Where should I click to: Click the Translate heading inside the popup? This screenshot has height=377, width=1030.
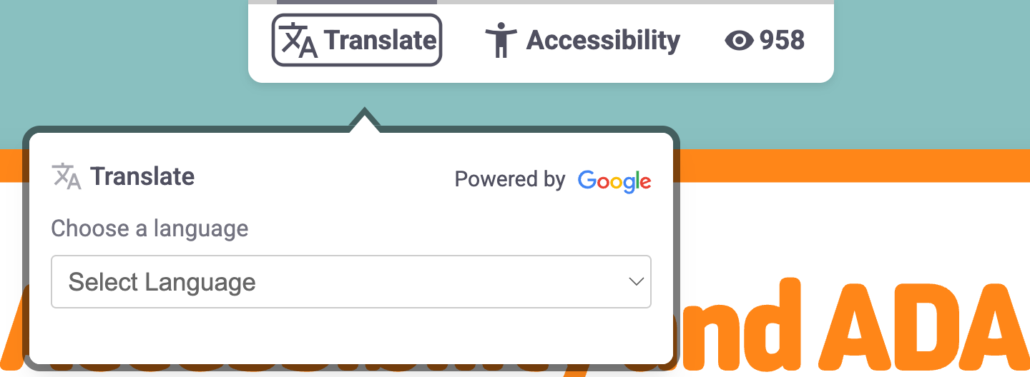click(x=142, y=176)
